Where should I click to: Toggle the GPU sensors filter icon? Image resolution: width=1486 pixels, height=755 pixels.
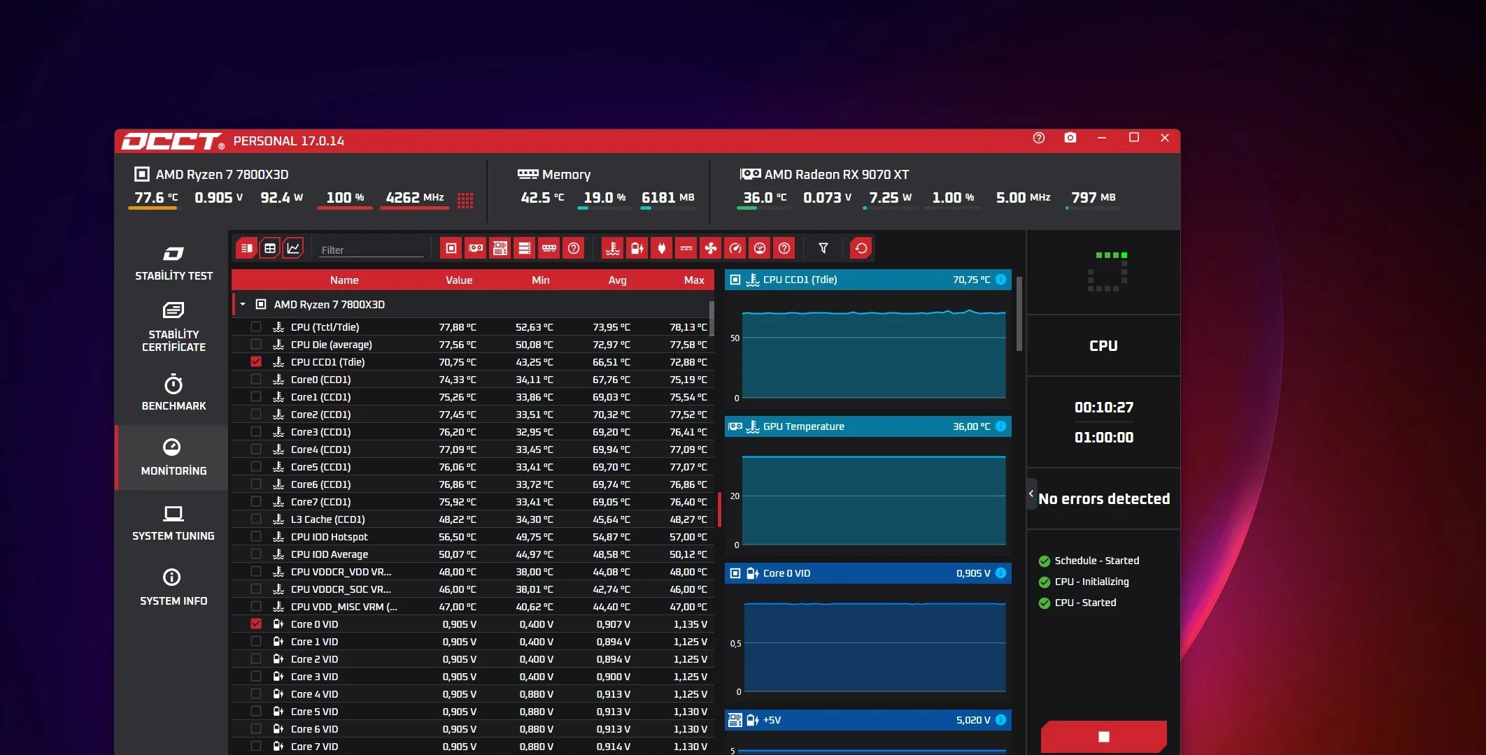476,248
